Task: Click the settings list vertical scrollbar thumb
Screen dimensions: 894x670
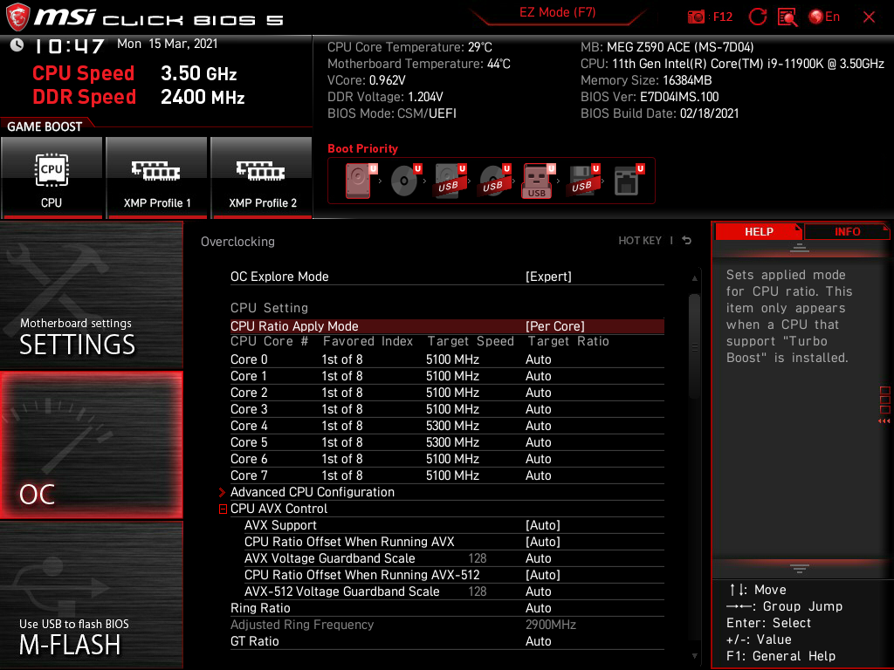Action: (x=694, y=346)
